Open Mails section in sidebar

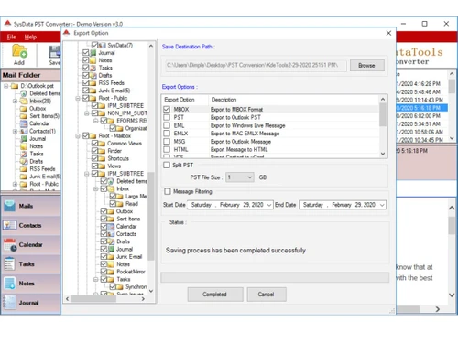[30, 206]
